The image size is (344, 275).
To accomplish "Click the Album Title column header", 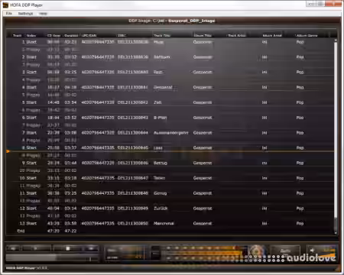I will coord(203,35).
